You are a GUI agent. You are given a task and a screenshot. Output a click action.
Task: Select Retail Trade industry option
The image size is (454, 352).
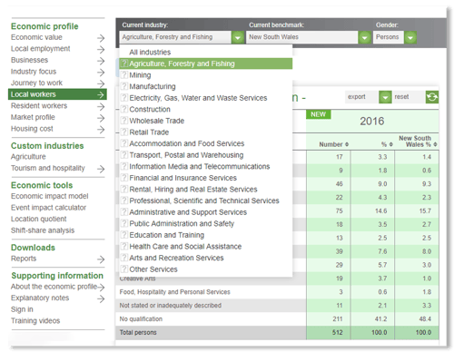click(x=149, y=132)
